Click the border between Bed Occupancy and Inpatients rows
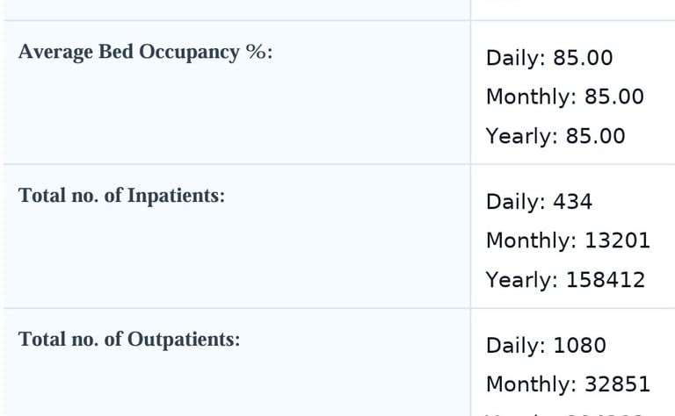 click(337, 164)
